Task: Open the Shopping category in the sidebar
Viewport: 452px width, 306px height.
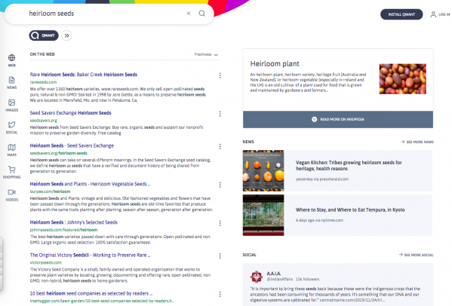Action: tap(11, 172)
